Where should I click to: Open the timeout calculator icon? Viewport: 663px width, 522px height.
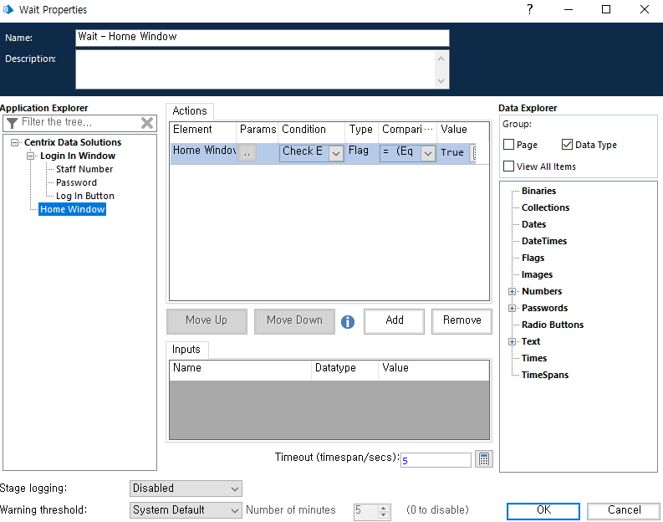tap(484, 459)
